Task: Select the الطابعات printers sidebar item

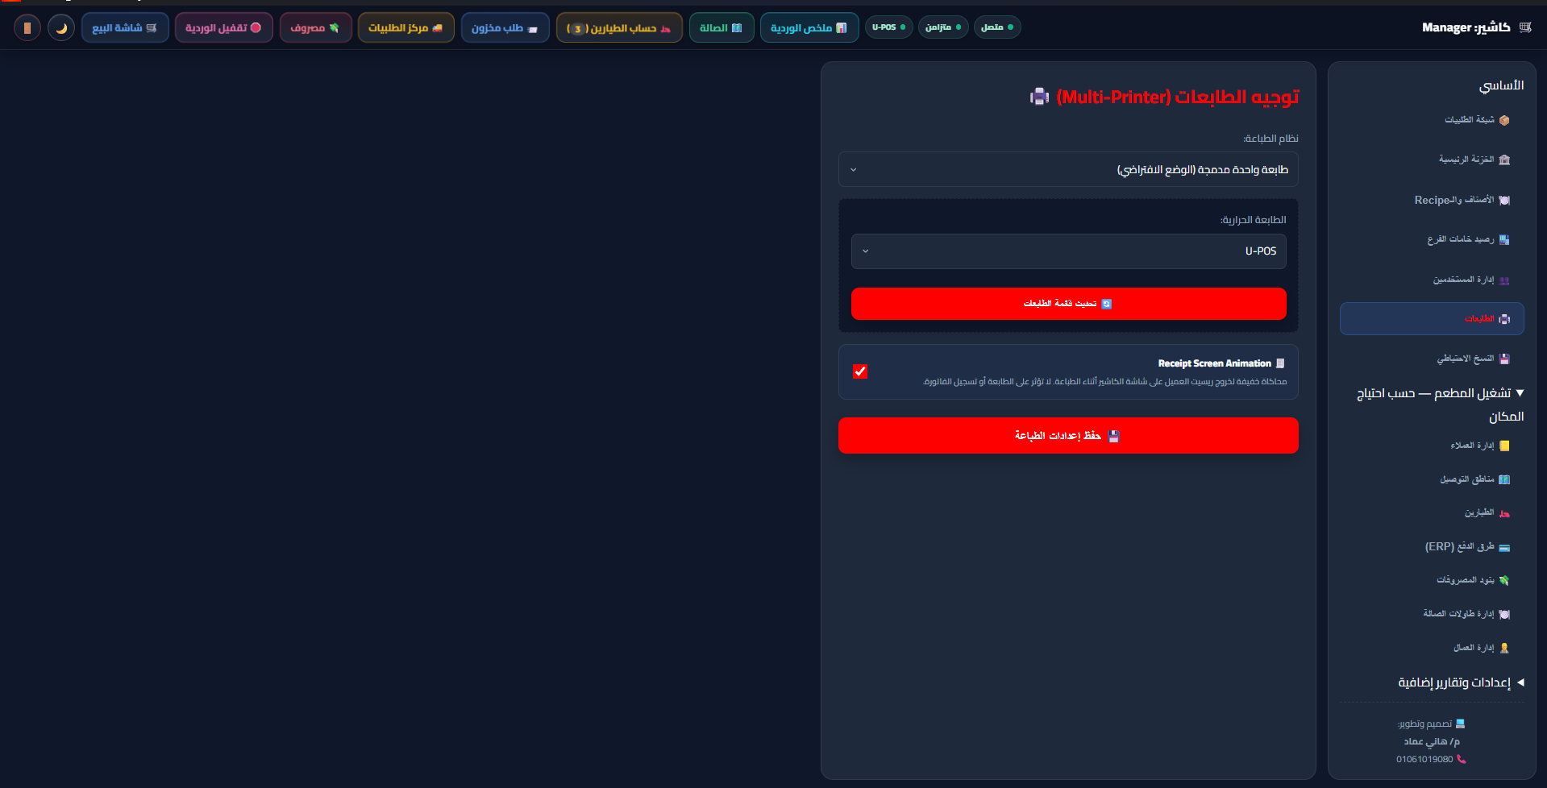Action: tap(1432, 319)
